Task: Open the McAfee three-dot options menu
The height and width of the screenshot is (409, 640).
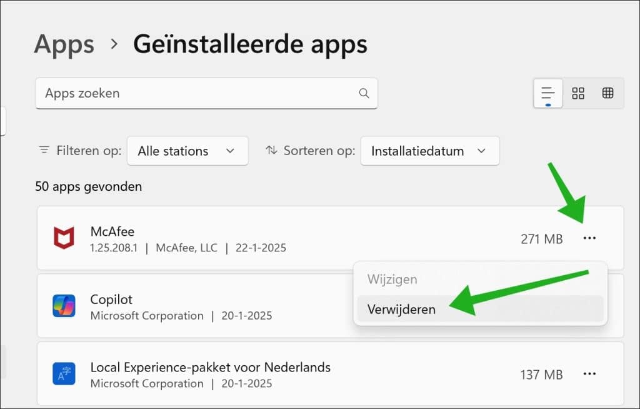Action: tap(589, 238)
